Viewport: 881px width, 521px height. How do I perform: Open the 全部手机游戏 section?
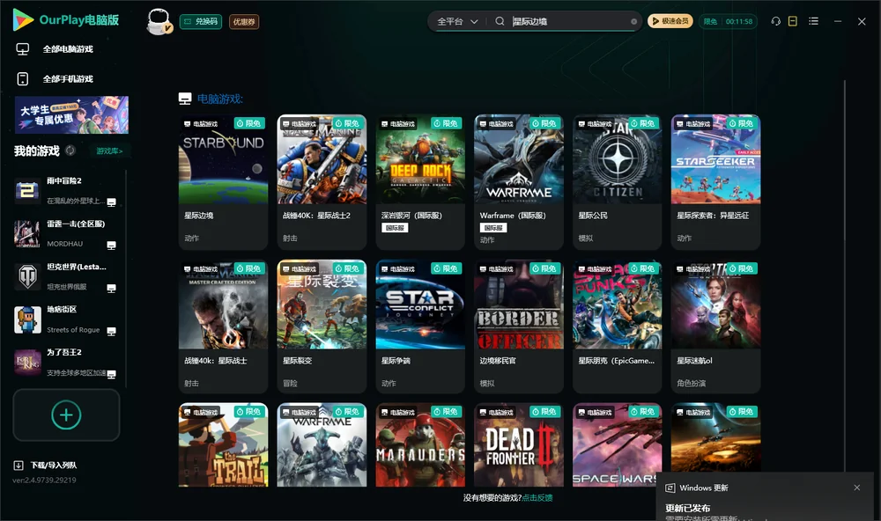click(x=68, y=78)
